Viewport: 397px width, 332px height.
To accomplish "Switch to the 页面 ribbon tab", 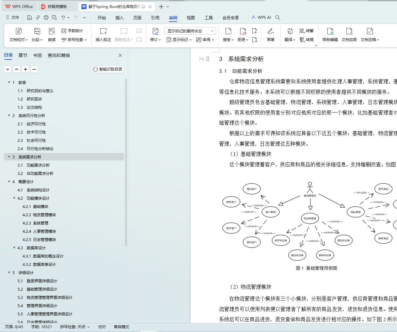I will coord(137,18).
